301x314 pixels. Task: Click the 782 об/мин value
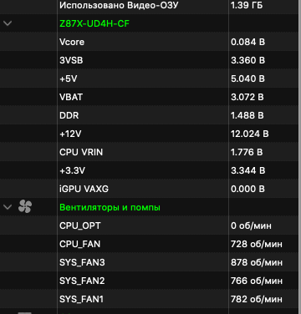coord(257,299)
